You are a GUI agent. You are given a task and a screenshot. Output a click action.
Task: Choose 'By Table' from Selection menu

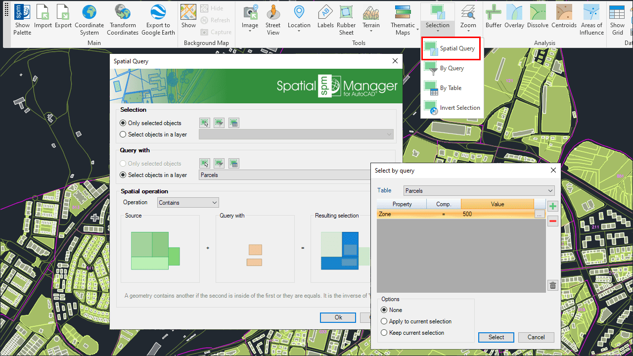coord(451,88)
